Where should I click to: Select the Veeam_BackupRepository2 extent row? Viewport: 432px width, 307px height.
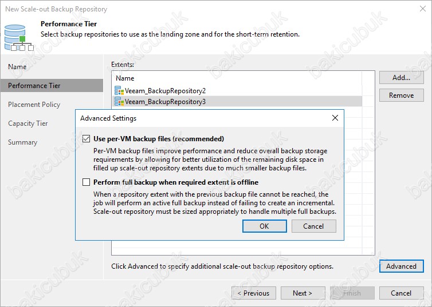238,91
